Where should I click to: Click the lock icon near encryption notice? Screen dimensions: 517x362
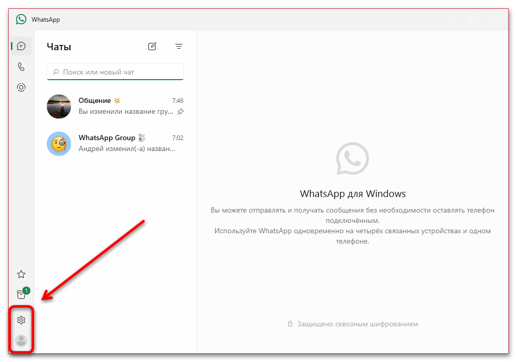tap(290, 324)
